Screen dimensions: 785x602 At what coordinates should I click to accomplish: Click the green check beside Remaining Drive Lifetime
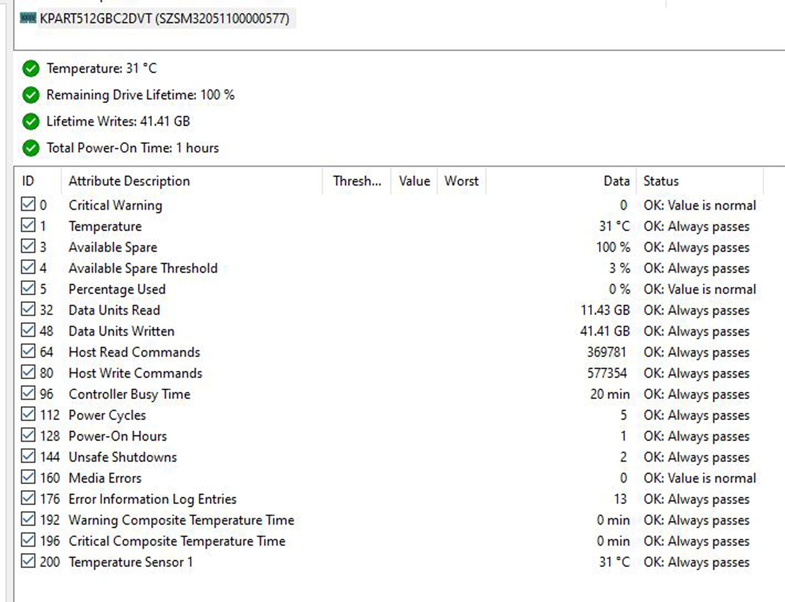31,95
